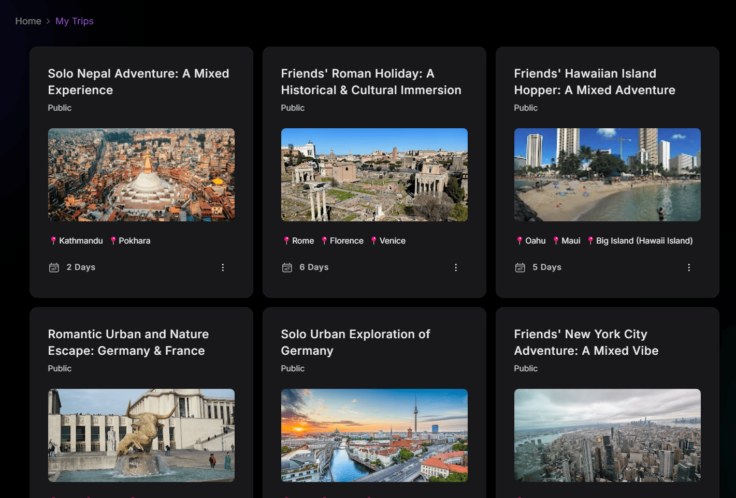Click the Rome location pin icon

coord(286,240)
